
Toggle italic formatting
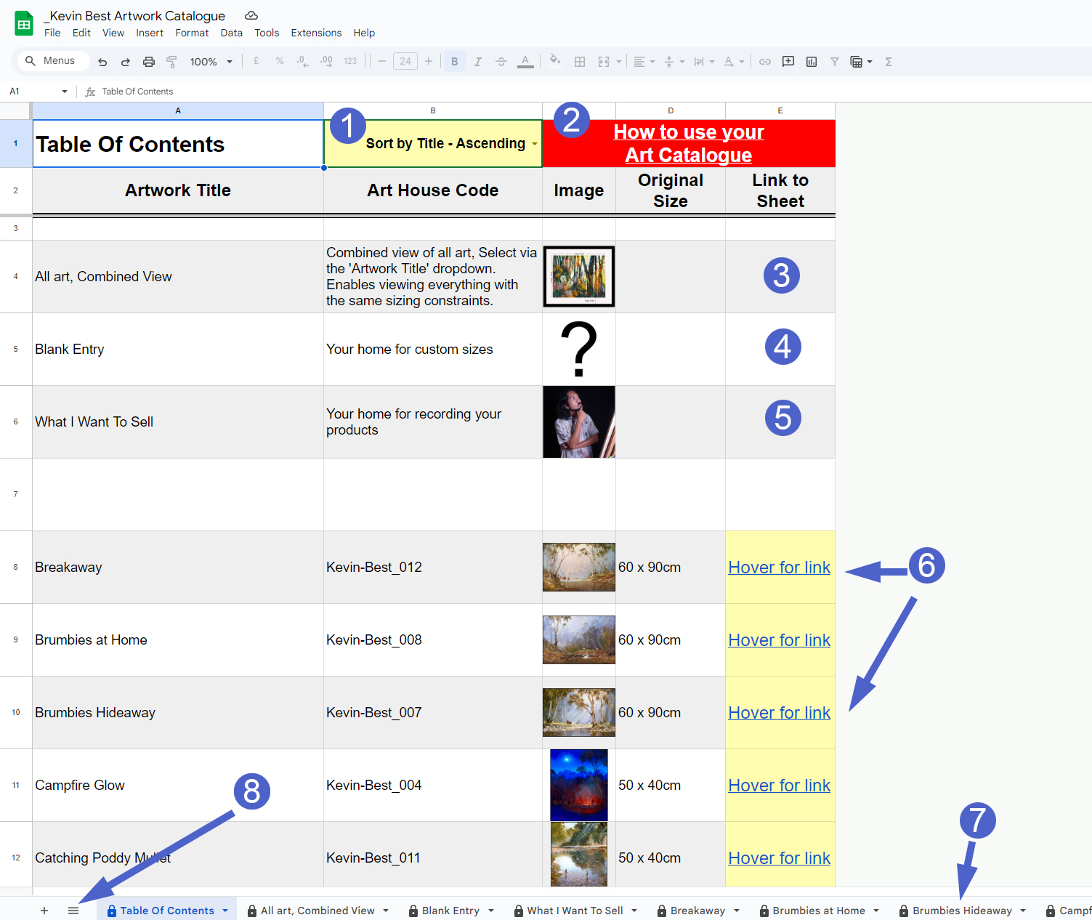478,62
